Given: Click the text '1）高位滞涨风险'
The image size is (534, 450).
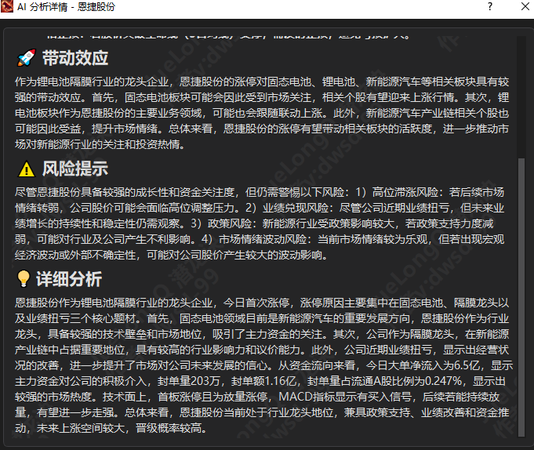Looking at the screenshot, I should click(397, 192).
